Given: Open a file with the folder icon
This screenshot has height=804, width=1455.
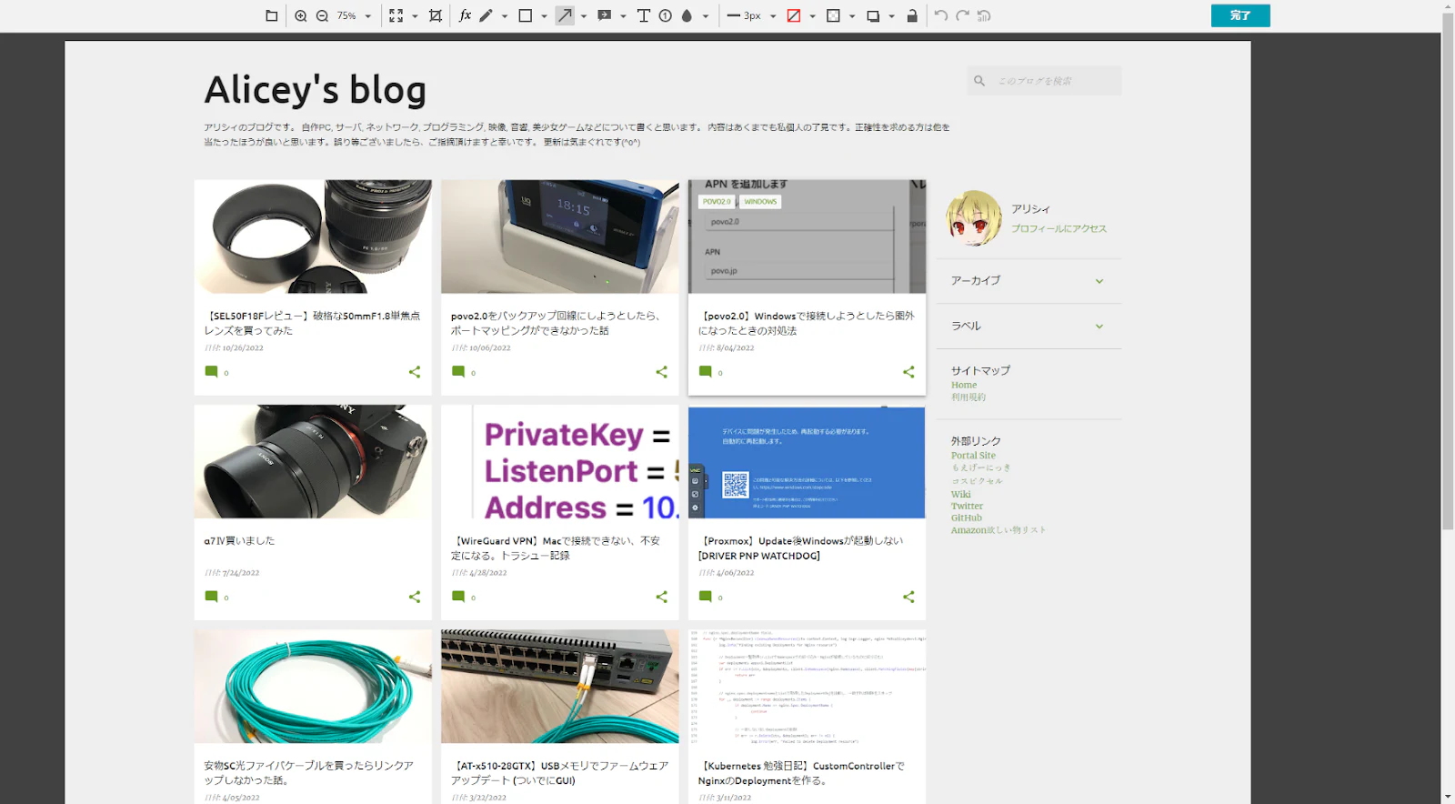Looking at the screenshot, I should (271, 15).
